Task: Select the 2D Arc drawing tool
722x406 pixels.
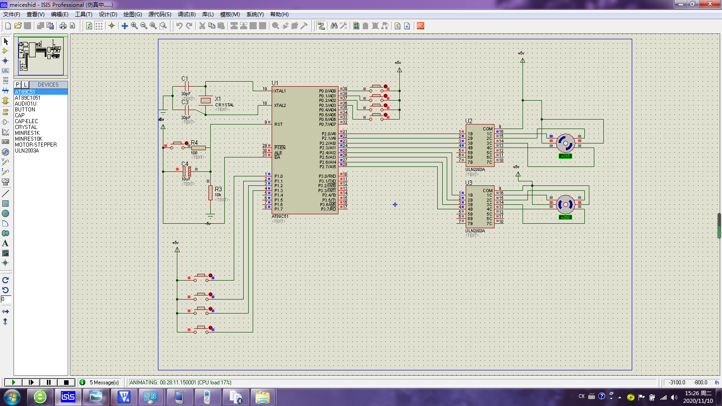Action: coord(5,223)
